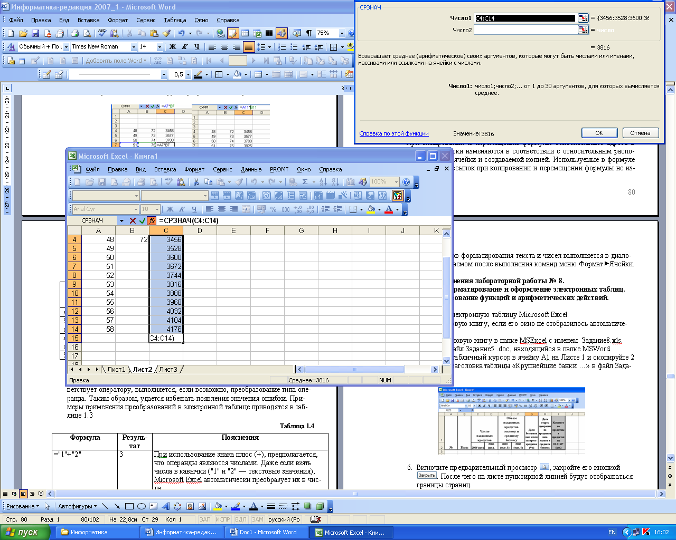
Task: Open Word font size 14 dropdown
Action: [x=159, y=47]
